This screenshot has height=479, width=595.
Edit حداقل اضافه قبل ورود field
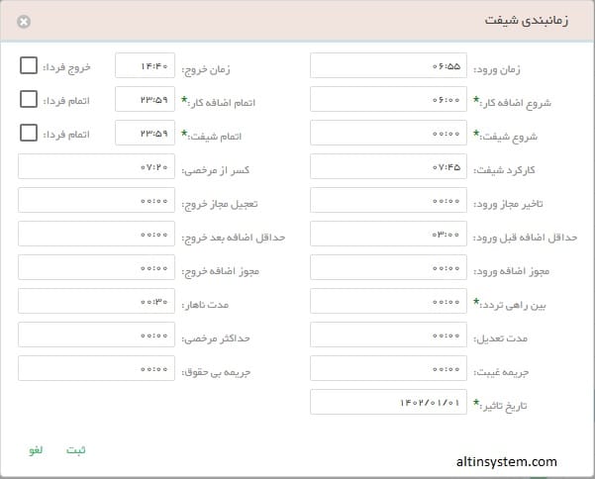coord(388,234)
